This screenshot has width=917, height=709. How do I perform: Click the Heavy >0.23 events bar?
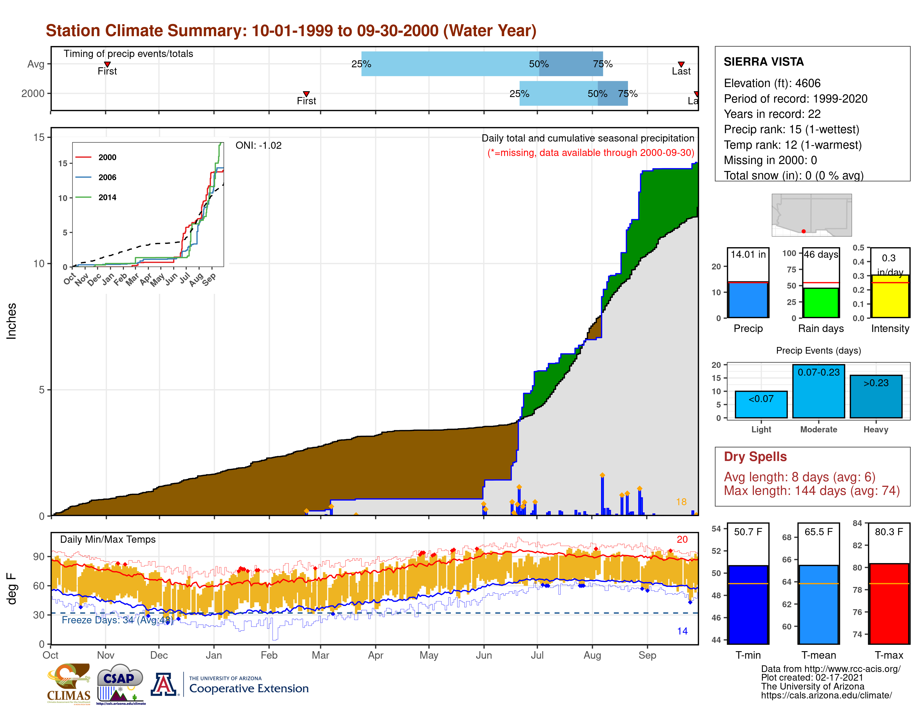[x=876, y=396]
